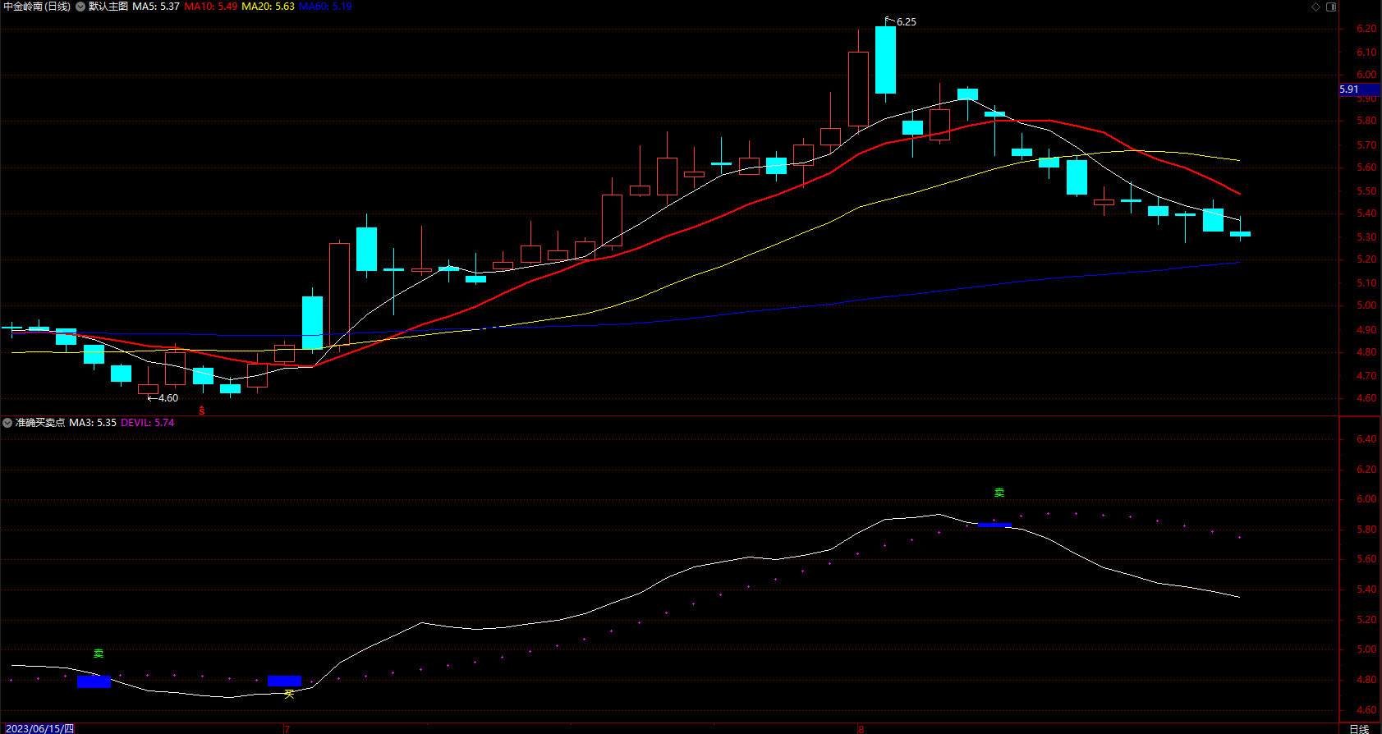The height and width of the screenshot is (734, 1382).
Task: Click the month 8 marker on time axis
Action: pos(861,729)
